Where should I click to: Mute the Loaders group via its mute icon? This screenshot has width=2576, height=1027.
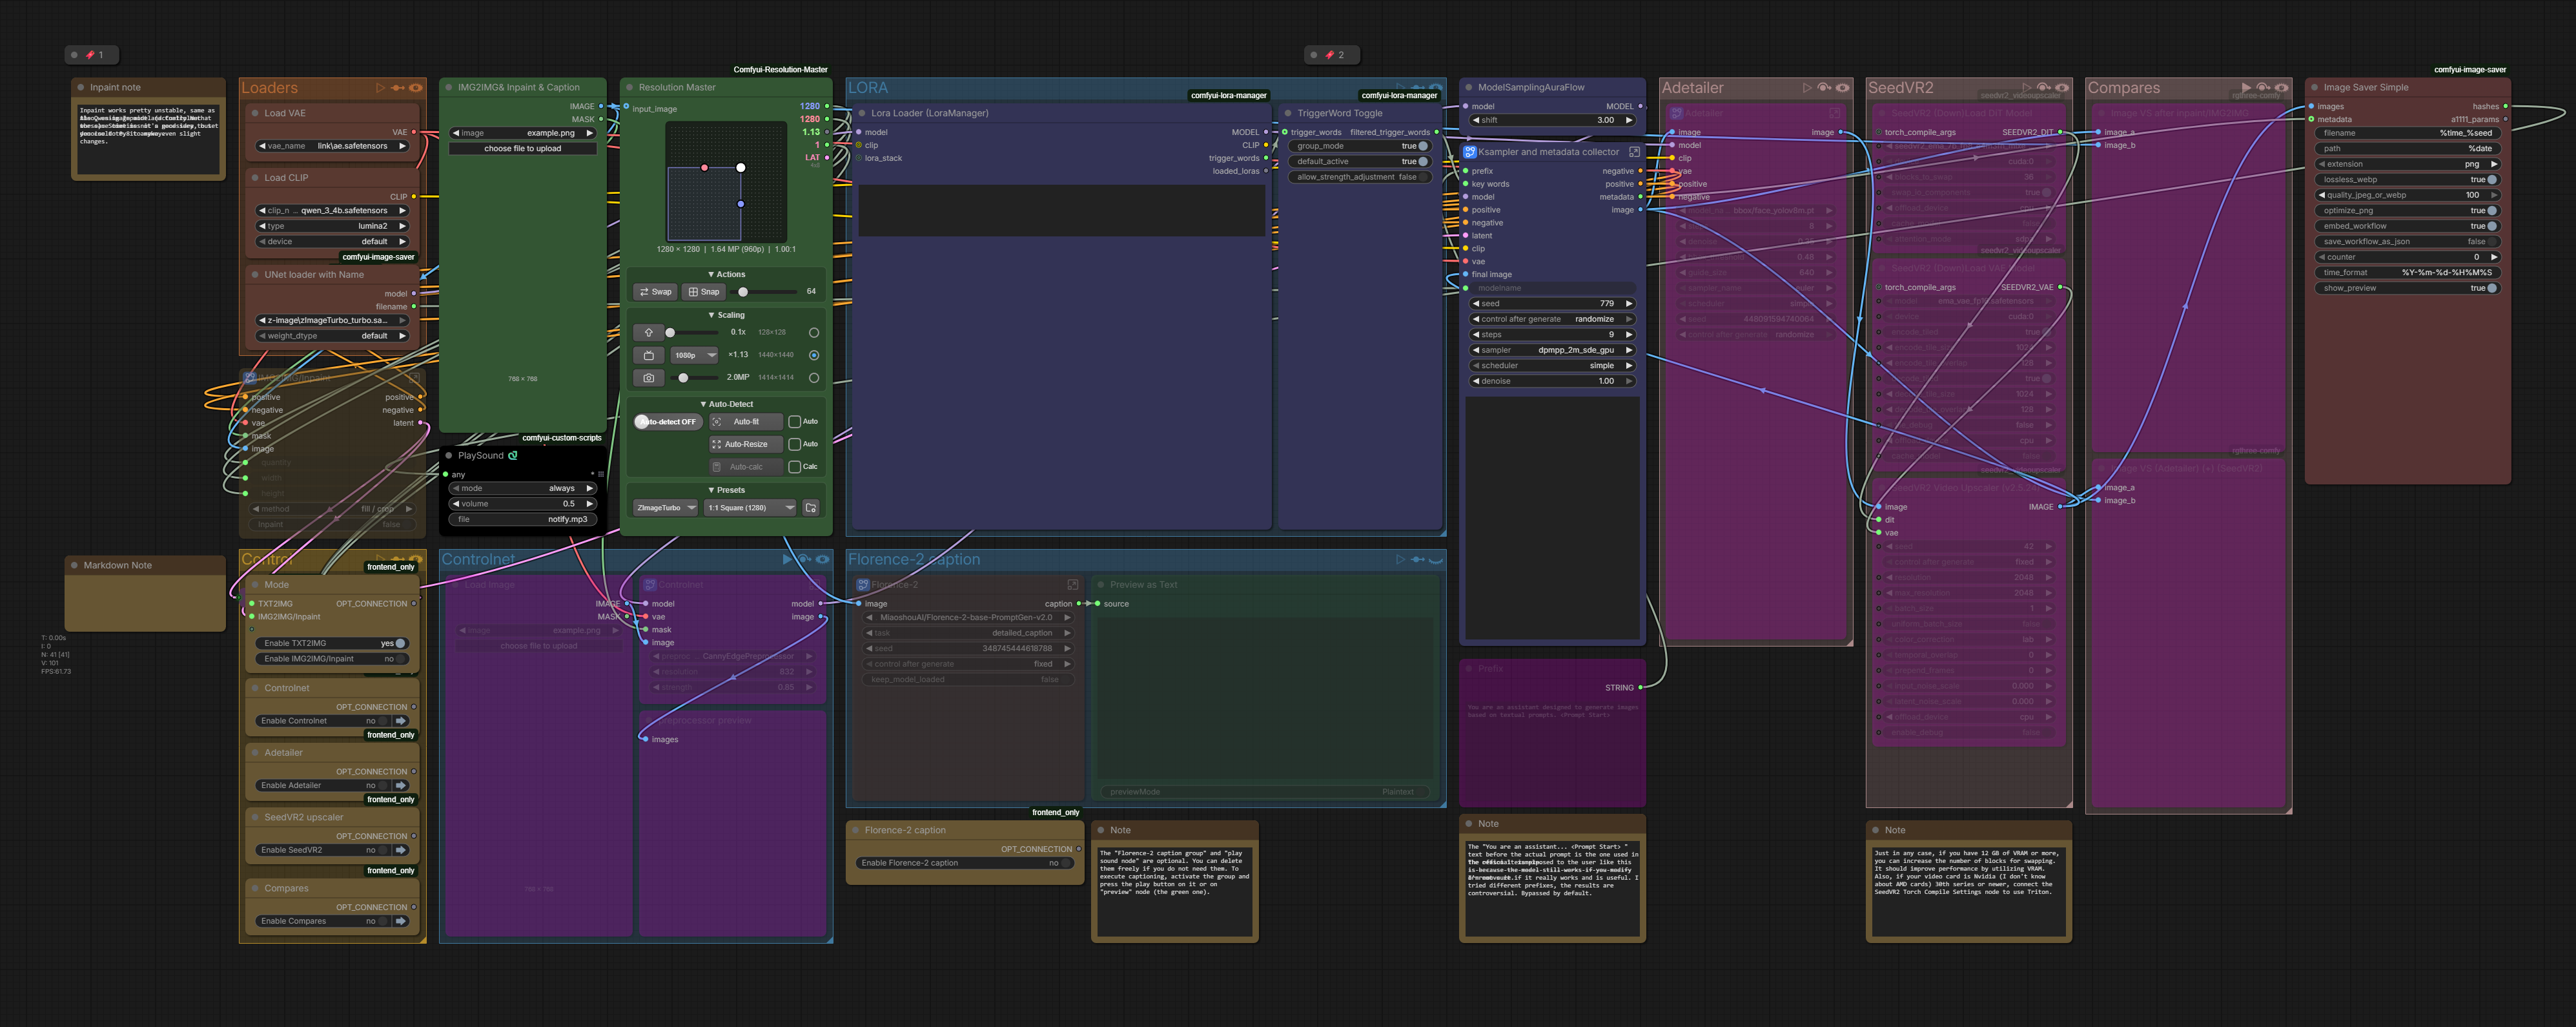[x=397, y=88]
